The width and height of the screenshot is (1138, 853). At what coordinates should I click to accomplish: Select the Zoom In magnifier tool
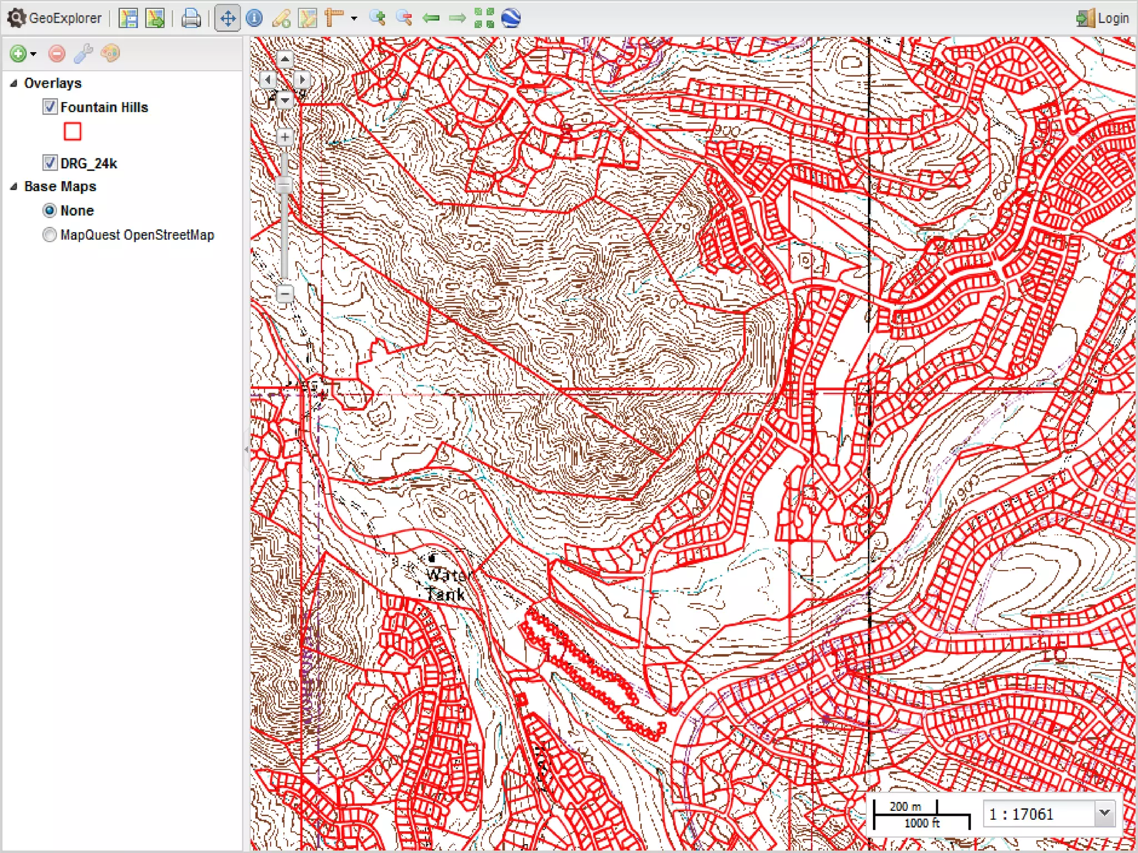point(378,18)
